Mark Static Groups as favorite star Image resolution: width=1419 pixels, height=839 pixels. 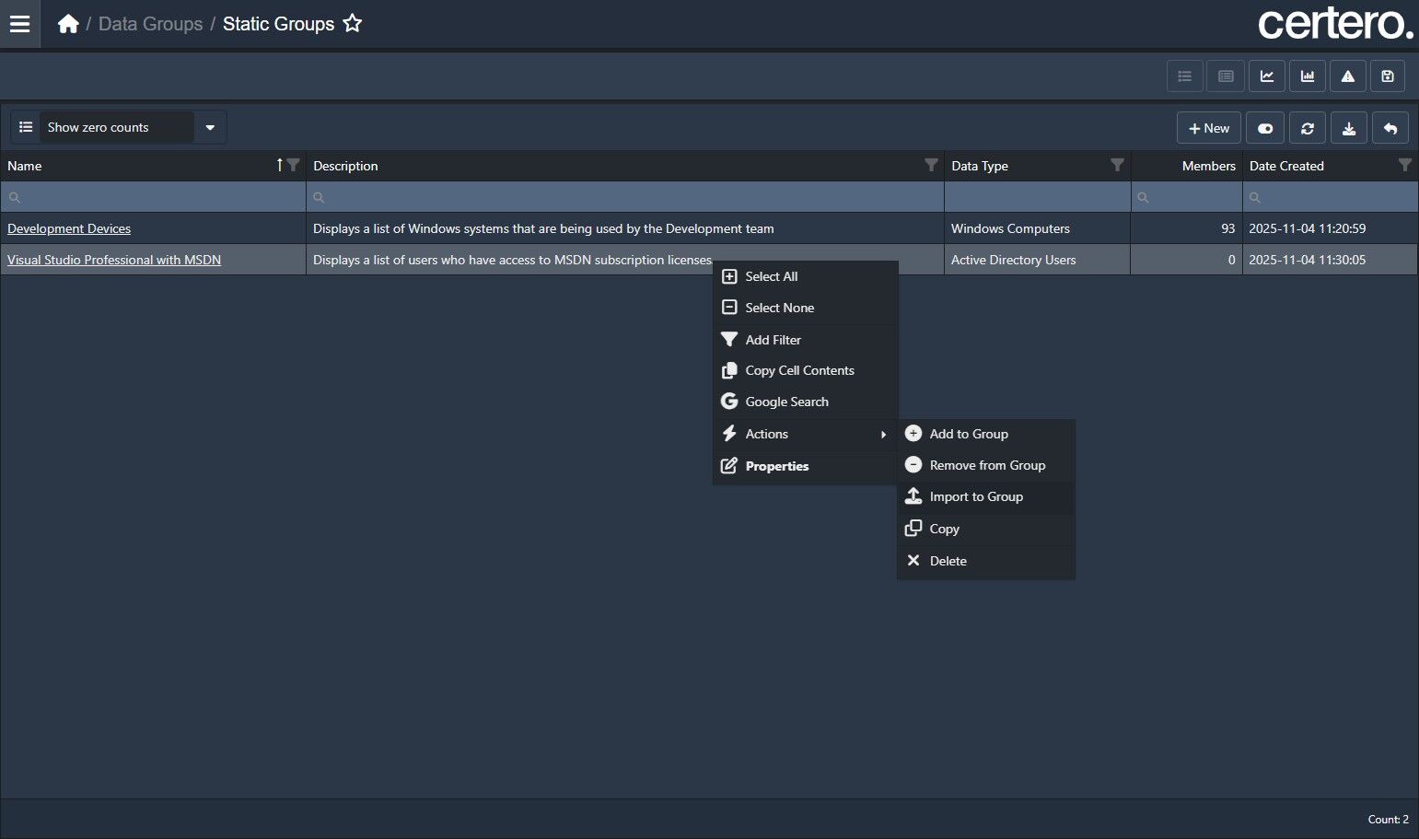tap(353, 24)
